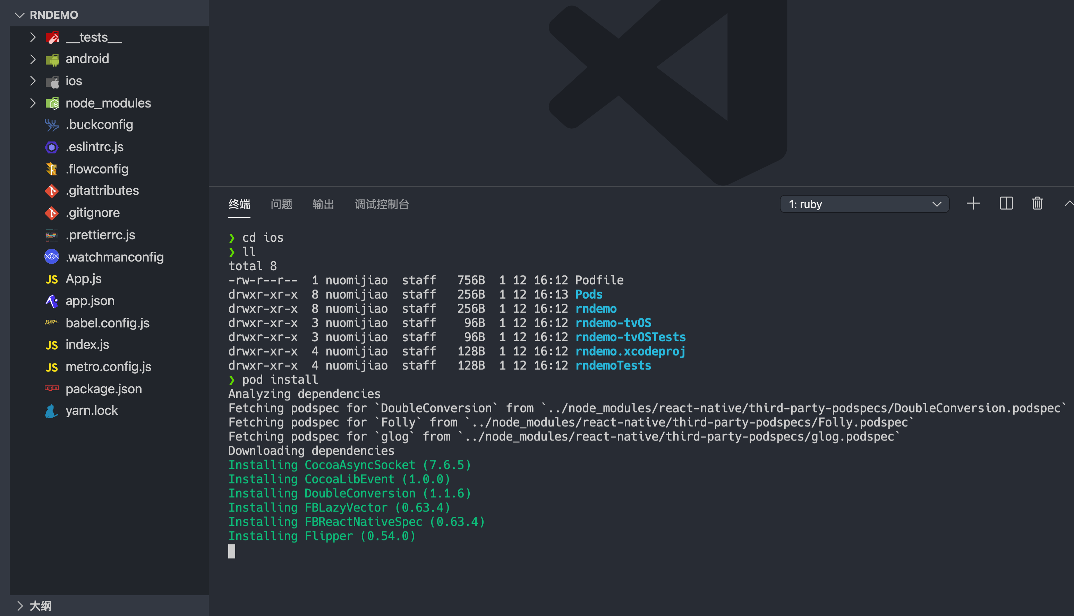Select the __tests__ folder name
This screenshot has width=1074, height=616.
tap(93, 37)
